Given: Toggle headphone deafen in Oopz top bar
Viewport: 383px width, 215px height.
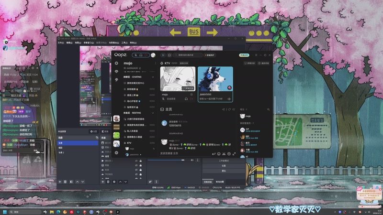Looking at the screenshot, I should [141, 55].
